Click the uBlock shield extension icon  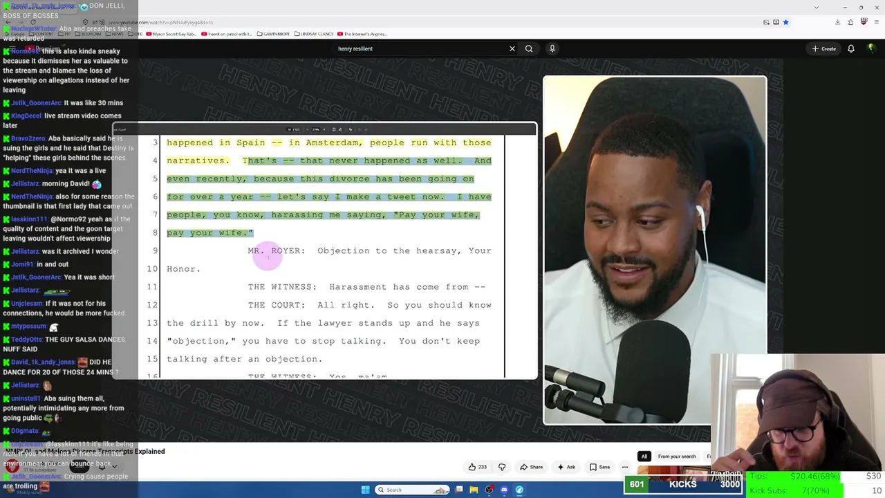(864, 22)
